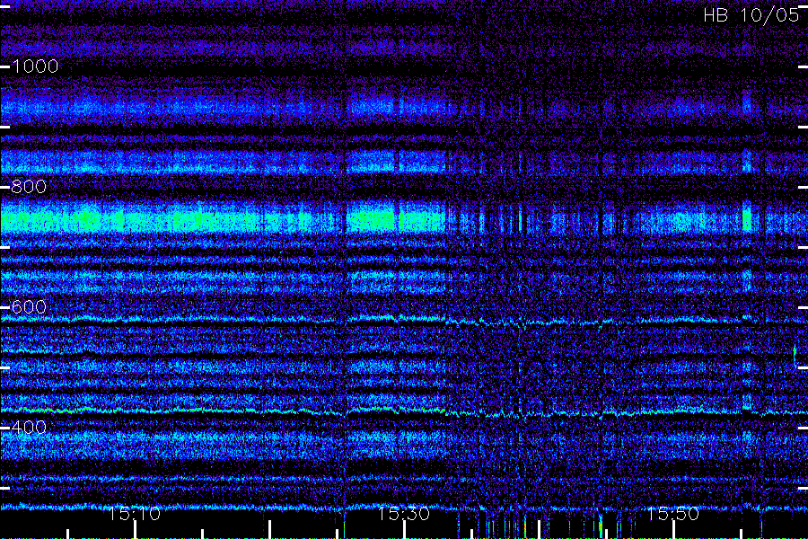Image resolution: width=808 pixels, height=539 pixels.
Task: Click the 1000 frequency axis label
Action: click(x=35, y=66)
